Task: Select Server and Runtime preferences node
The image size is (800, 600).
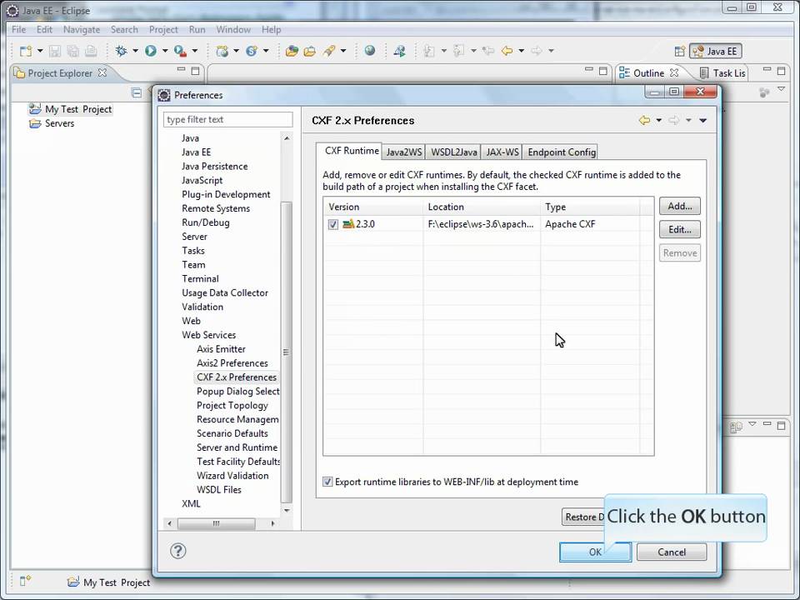Action: pyautogui.click(x=237, y=447)
